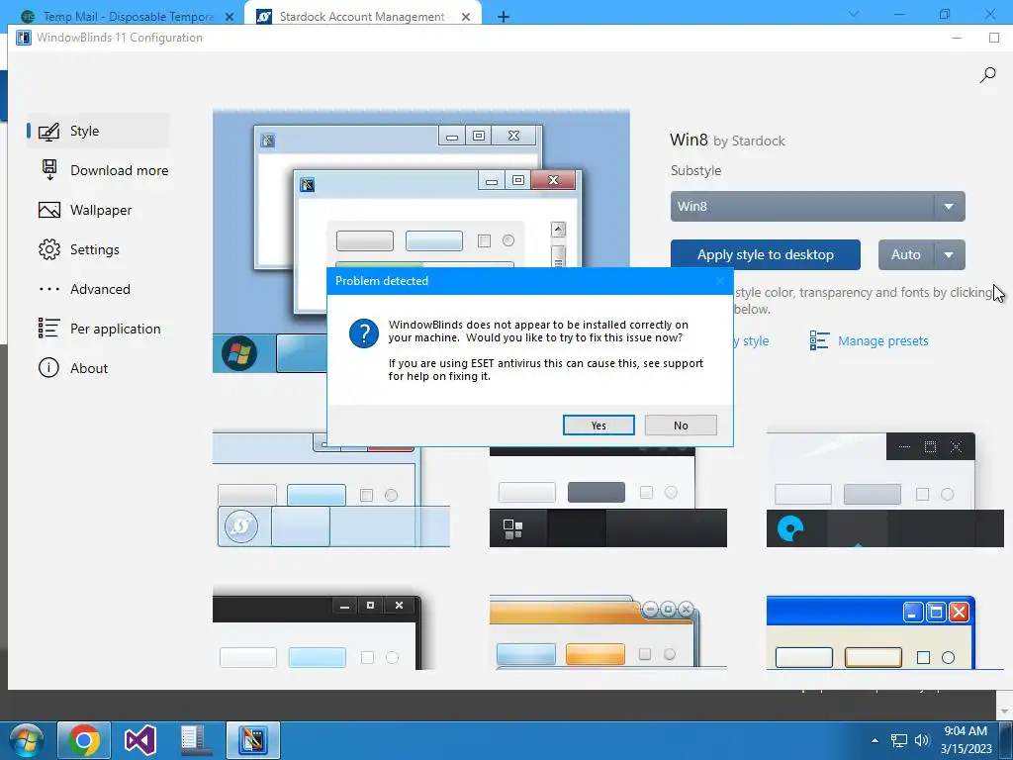The height and width of the screenshot is (760, 1013).
Task: Select the light blue glass style thumbnail
Action: pos(330,491)
